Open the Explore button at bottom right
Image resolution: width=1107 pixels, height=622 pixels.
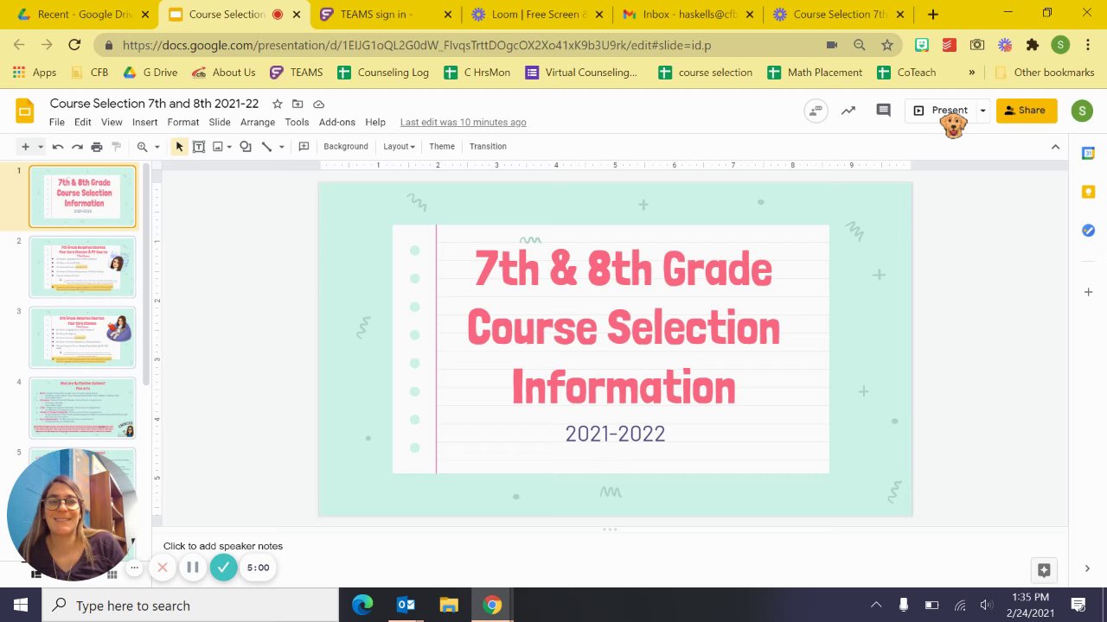1044,570
